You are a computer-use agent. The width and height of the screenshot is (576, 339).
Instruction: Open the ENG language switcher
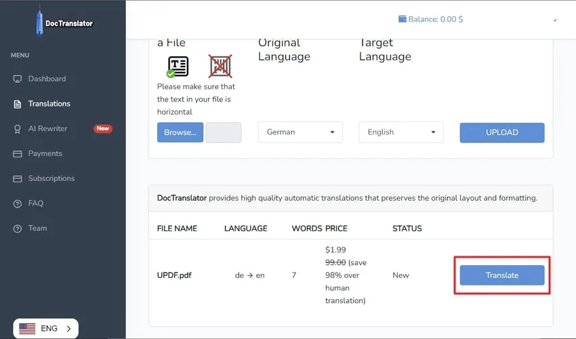(x=45, y=328)
